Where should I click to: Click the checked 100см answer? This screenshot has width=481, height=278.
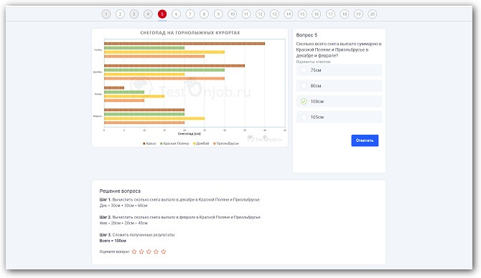coord(339,101)
